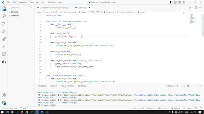Toggle bottom panel layout icon
204x114 pixels.
tap(175, 2)
